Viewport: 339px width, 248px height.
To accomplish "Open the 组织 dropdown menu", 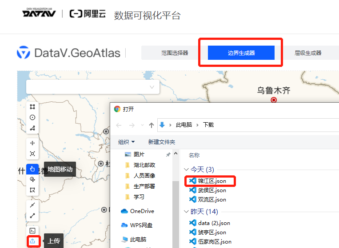I will (127, 142).
